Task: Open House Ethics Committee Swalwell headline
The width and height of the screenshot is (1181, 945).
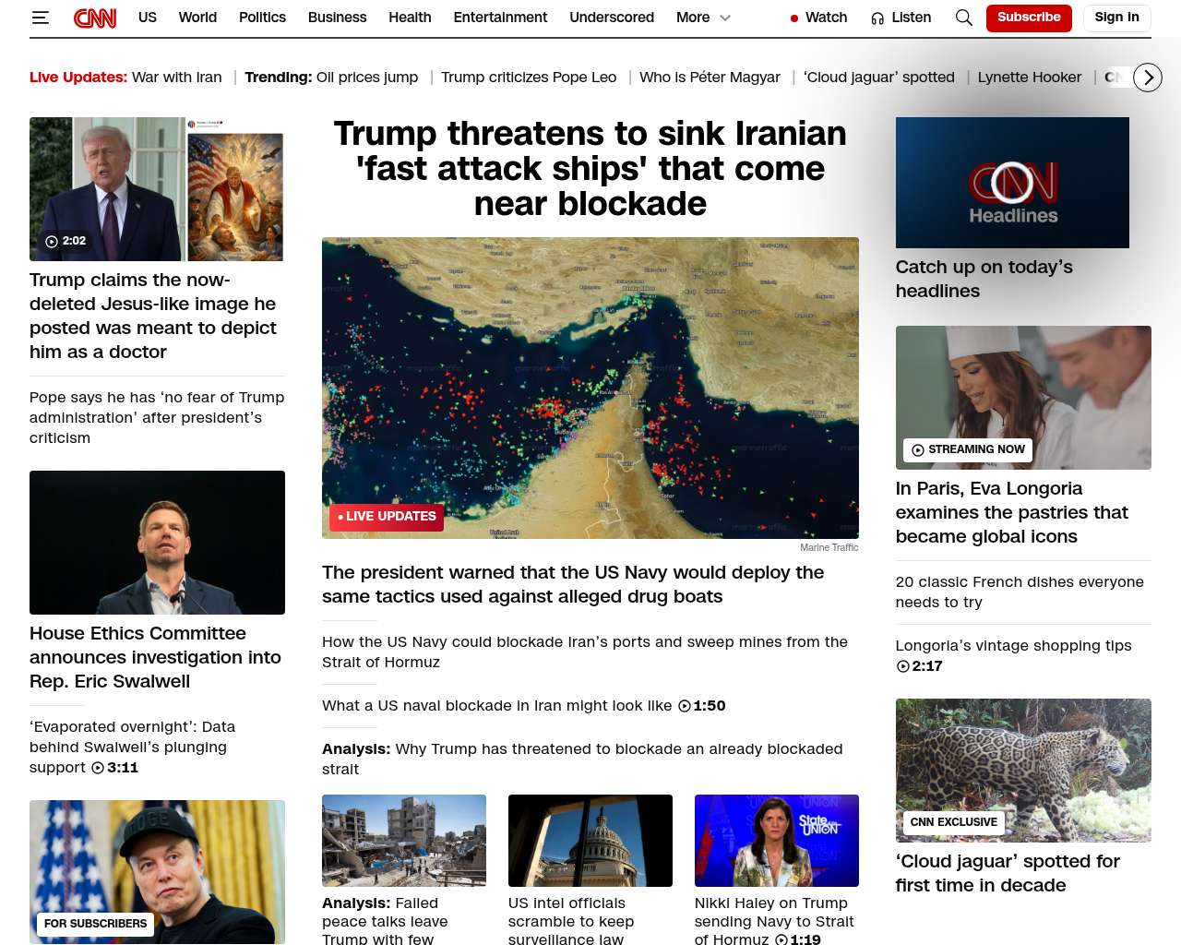Action: tap(155, 658)
